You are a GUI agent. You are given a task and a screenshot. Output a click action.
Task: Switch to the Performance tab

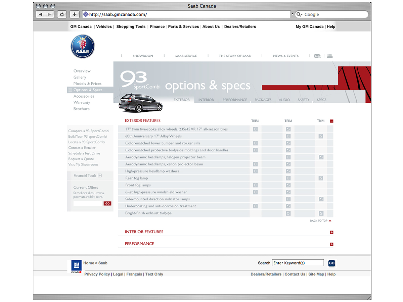pyautogui.click(x=235, y=100)
